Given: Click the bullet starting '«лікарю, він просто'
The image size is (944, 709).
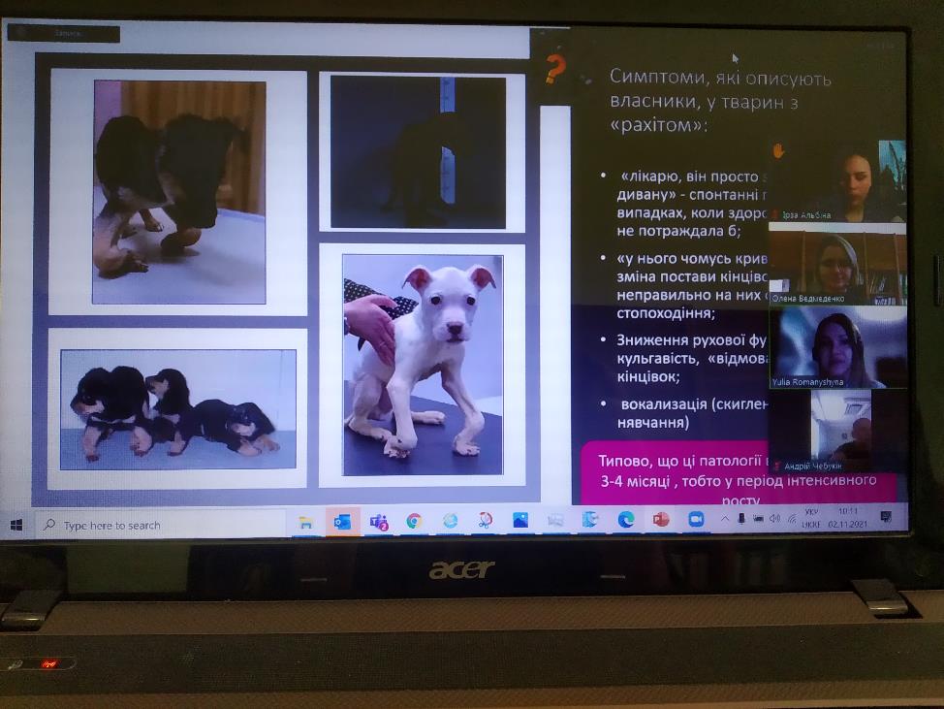Looking at the screenshot, I should [x=691, y=204].
